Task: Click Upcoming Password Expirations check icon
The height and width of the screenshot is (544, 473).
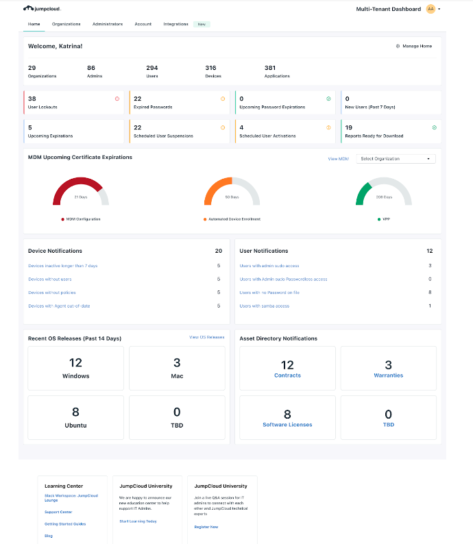Action: (x=328, y=99)
